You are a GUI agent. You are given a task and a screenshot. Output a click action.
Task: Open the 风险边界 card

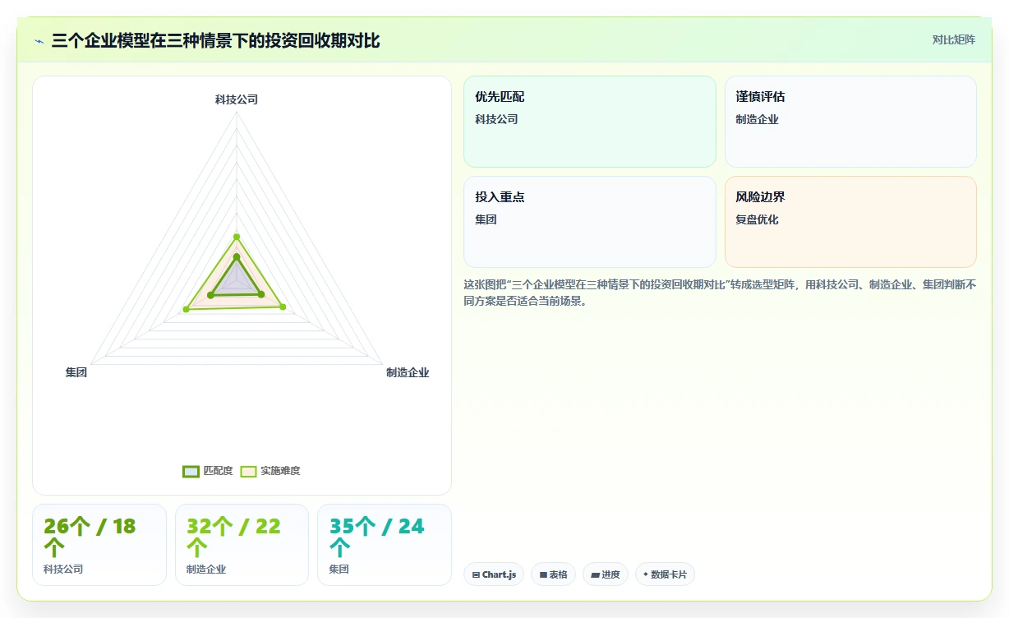coord(850,222)
